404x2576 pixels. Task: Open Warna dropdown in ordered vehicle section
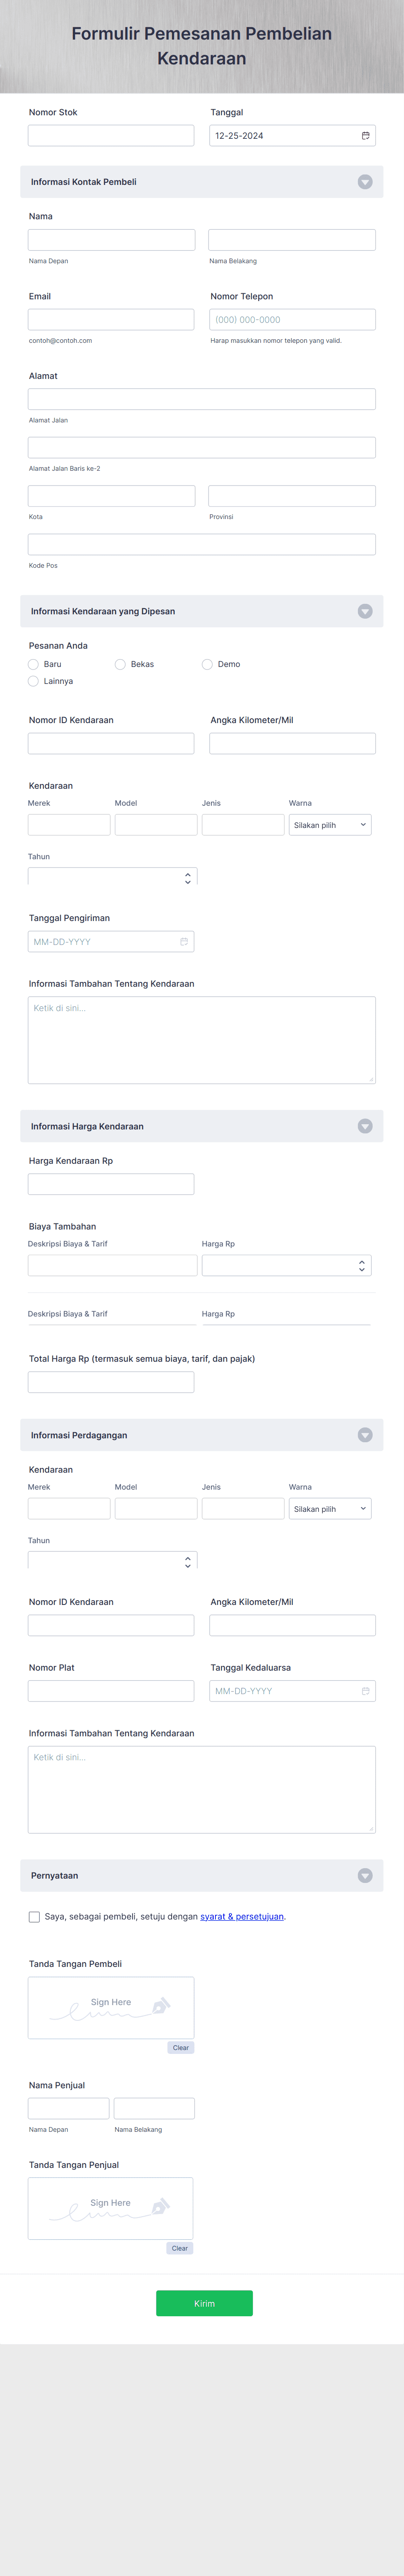tap(330, 825)
